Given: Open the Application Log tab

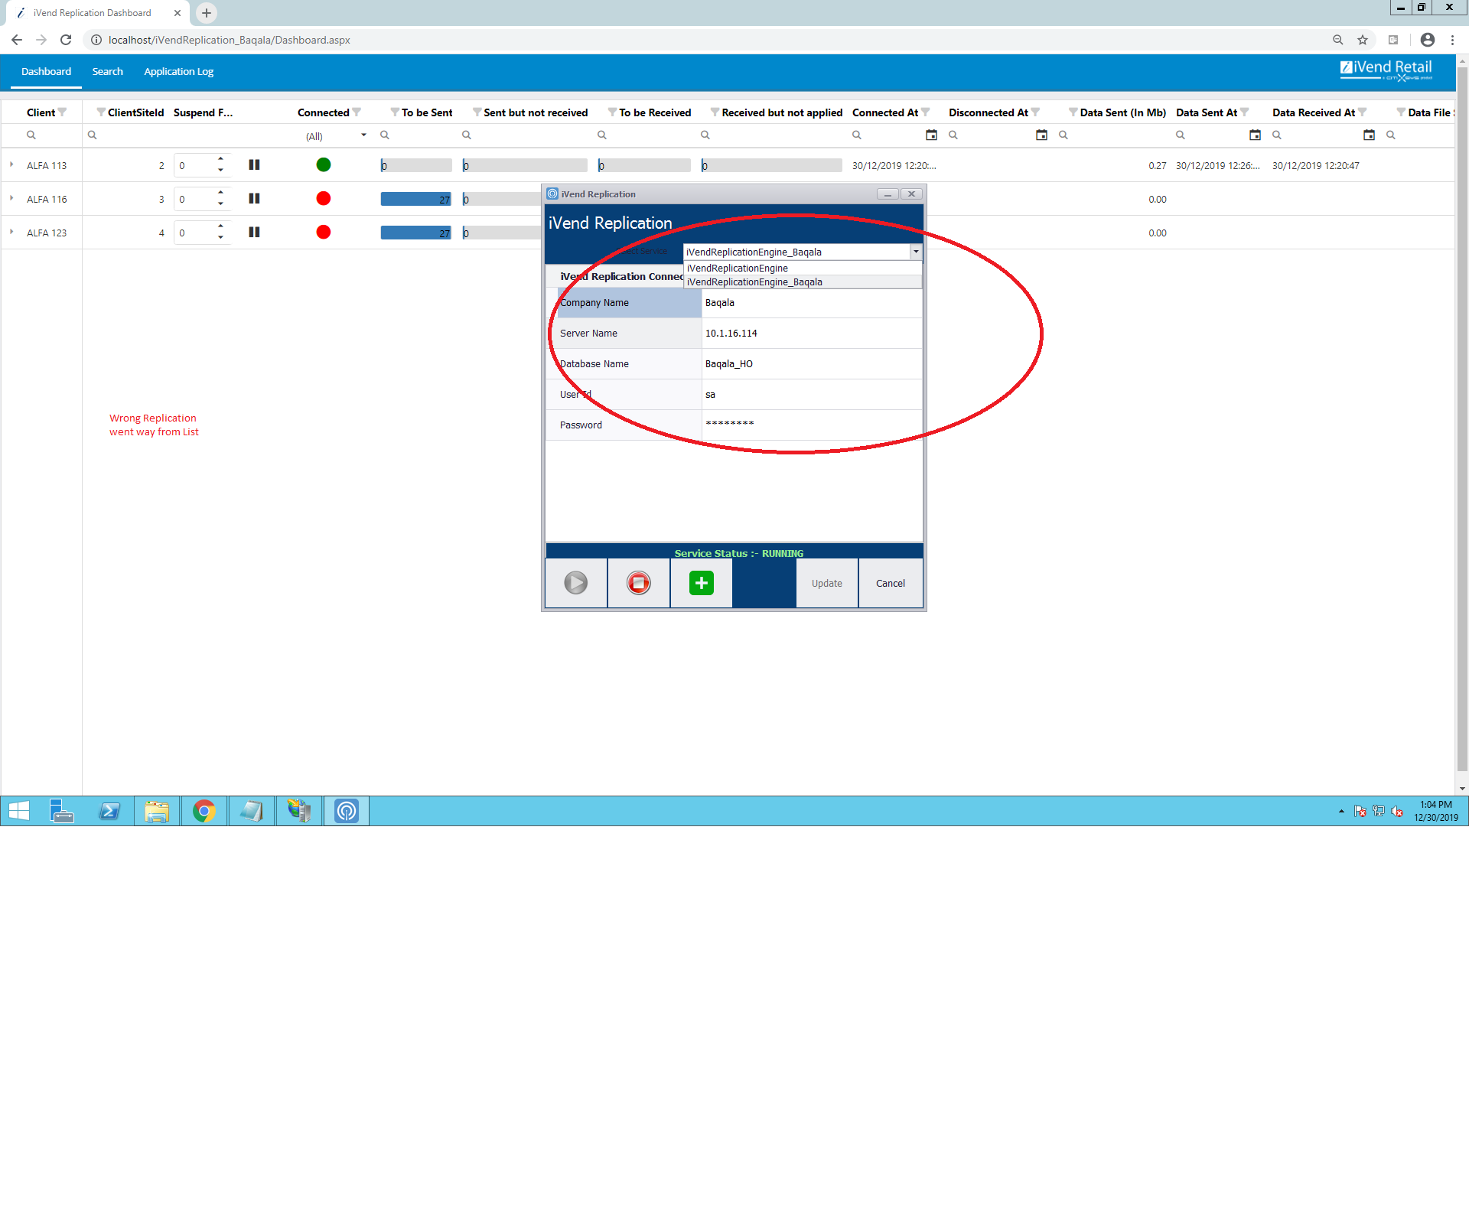Looking at the screenshot, I should coord(178,71).
